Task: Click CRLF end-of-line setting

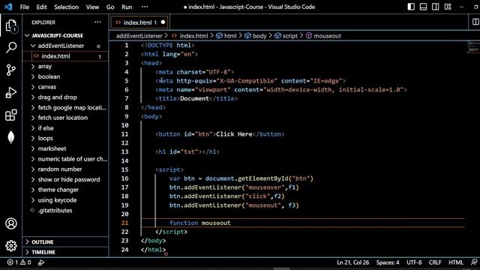Action: [435, 262]
